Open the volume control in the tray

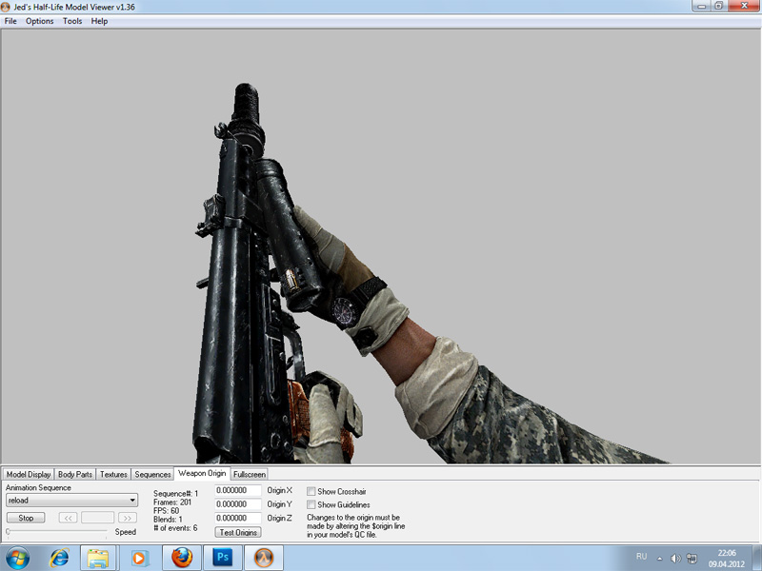tap(675, 559)
